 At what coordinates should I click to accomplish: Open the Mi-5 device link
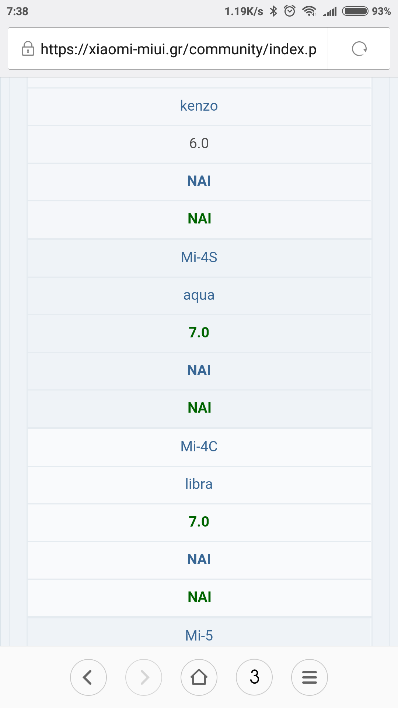(199, 635)
